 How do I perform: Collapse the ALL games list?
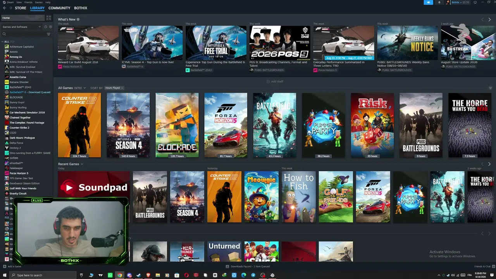click(x=3, y=41)
